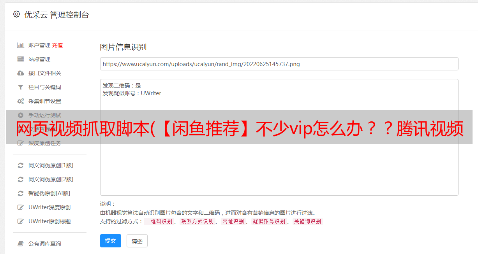The width and height of the screenshot is (478, 254).
Task: Click the 疑似账号识别 tag
Action: click(269, 221)
